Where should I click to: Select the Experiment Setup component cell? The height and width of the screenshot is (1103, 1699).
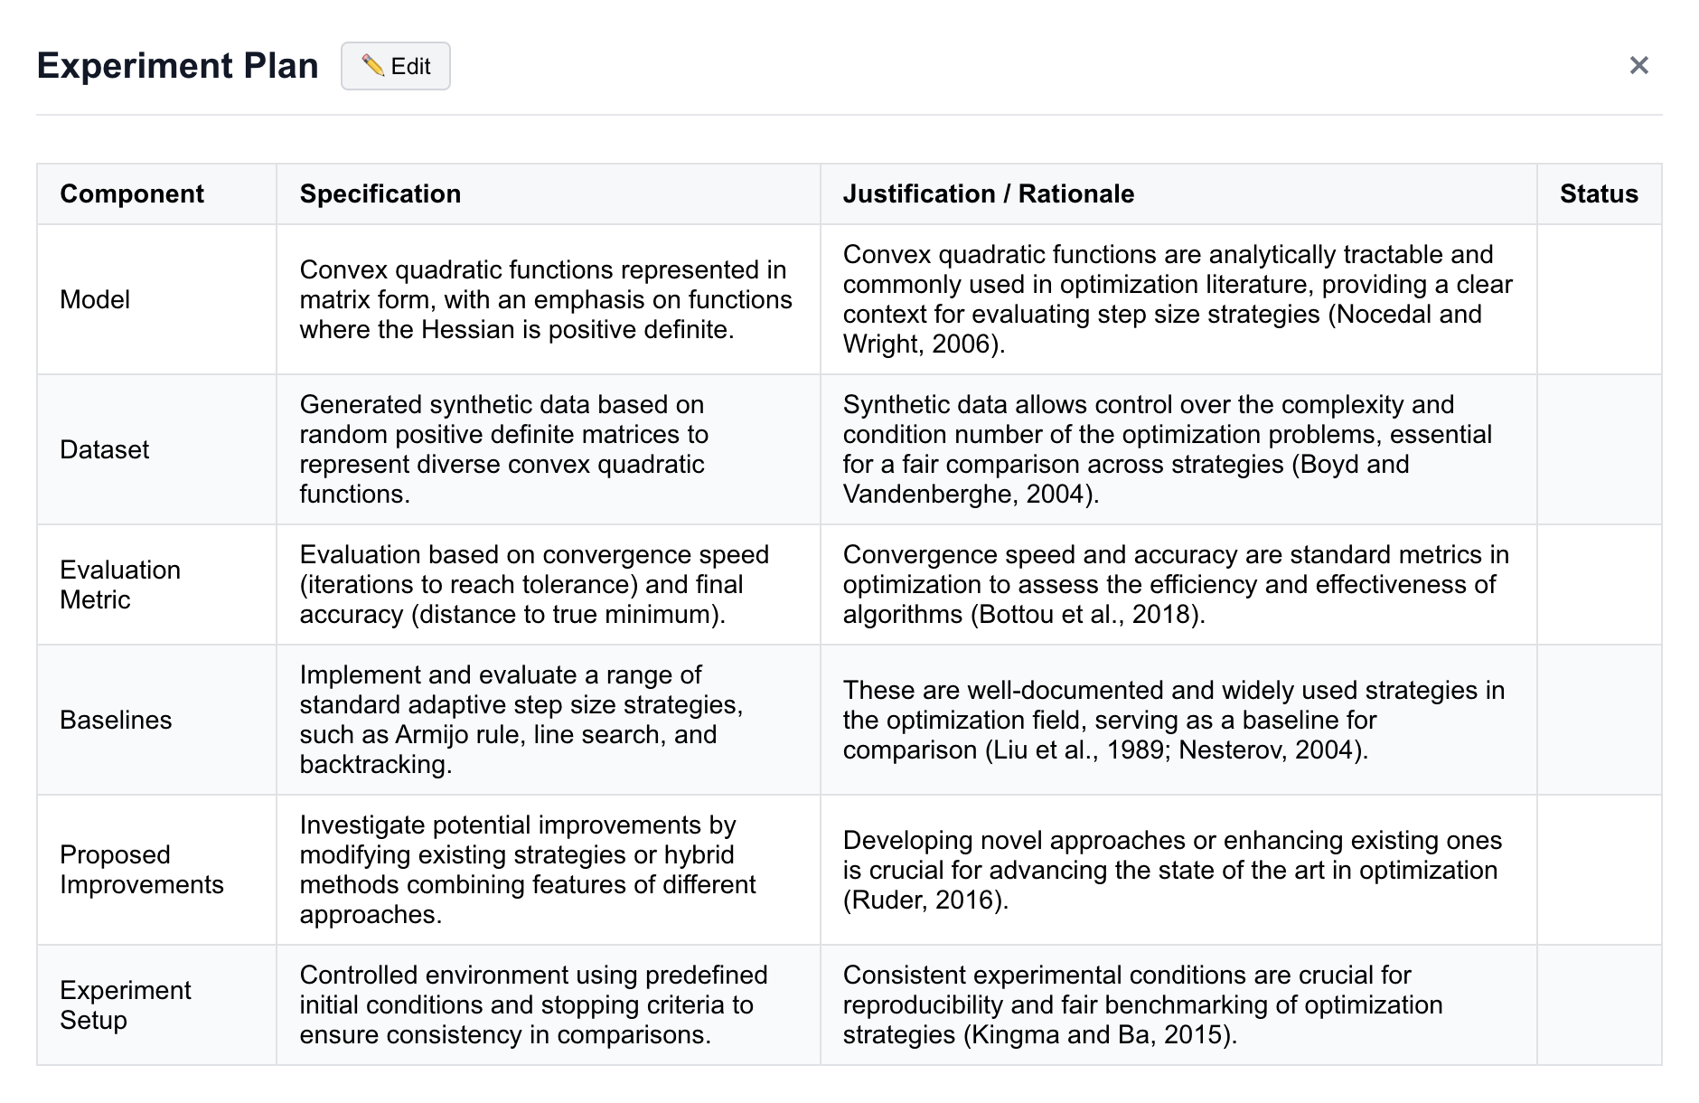126,1004
